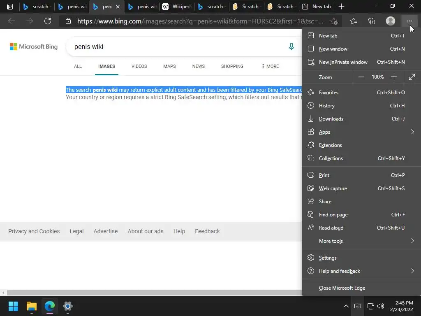Expand More tools submenu
The width and height of the screenshot is (421, 316).
pyautogui.click(x=361, y=241)
